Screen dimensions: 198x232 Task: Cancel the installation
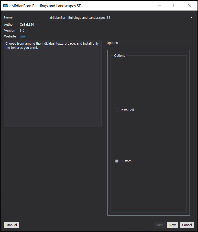tap(187, 225)
